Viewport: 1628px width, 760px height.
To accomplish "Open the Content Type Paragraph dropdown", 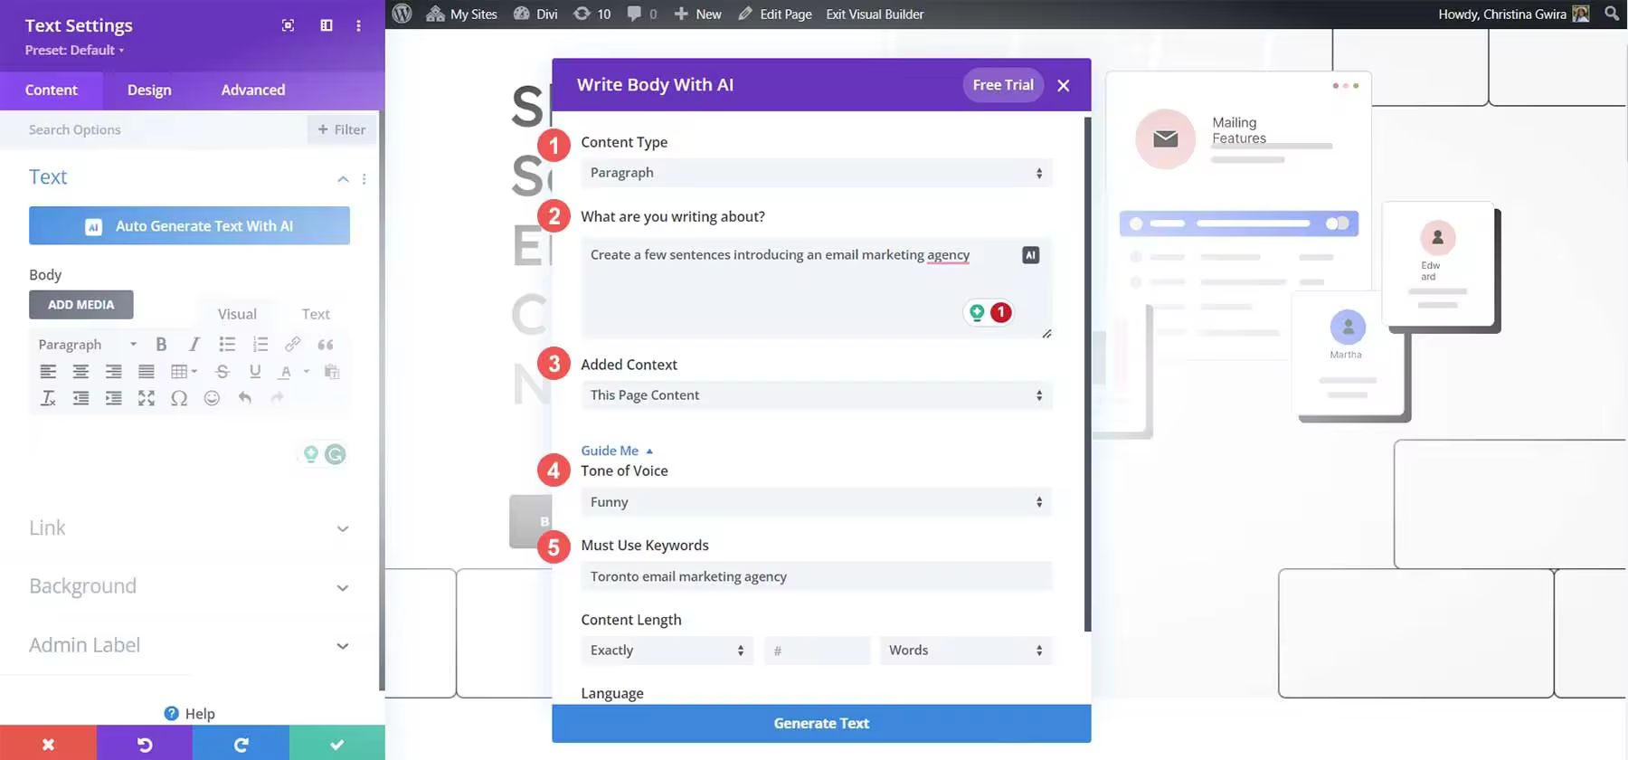I will click(816, 173).
